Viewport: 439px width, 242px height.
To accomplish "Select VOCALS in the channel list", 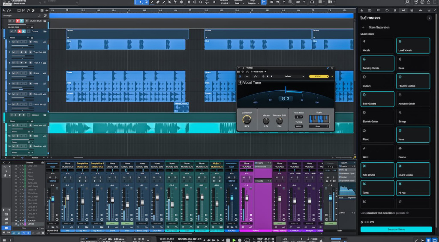I will [x=31, y=221].
